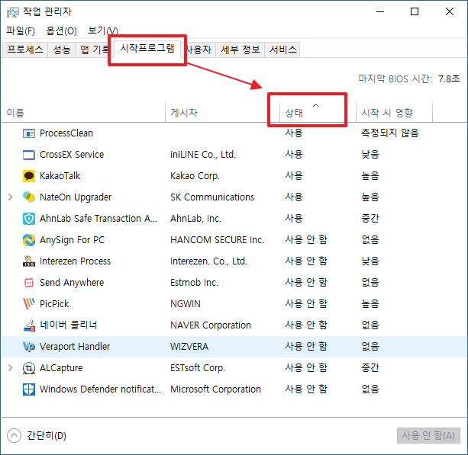
Task: Click the ProcessClean app icon
Action: [29, 133]
